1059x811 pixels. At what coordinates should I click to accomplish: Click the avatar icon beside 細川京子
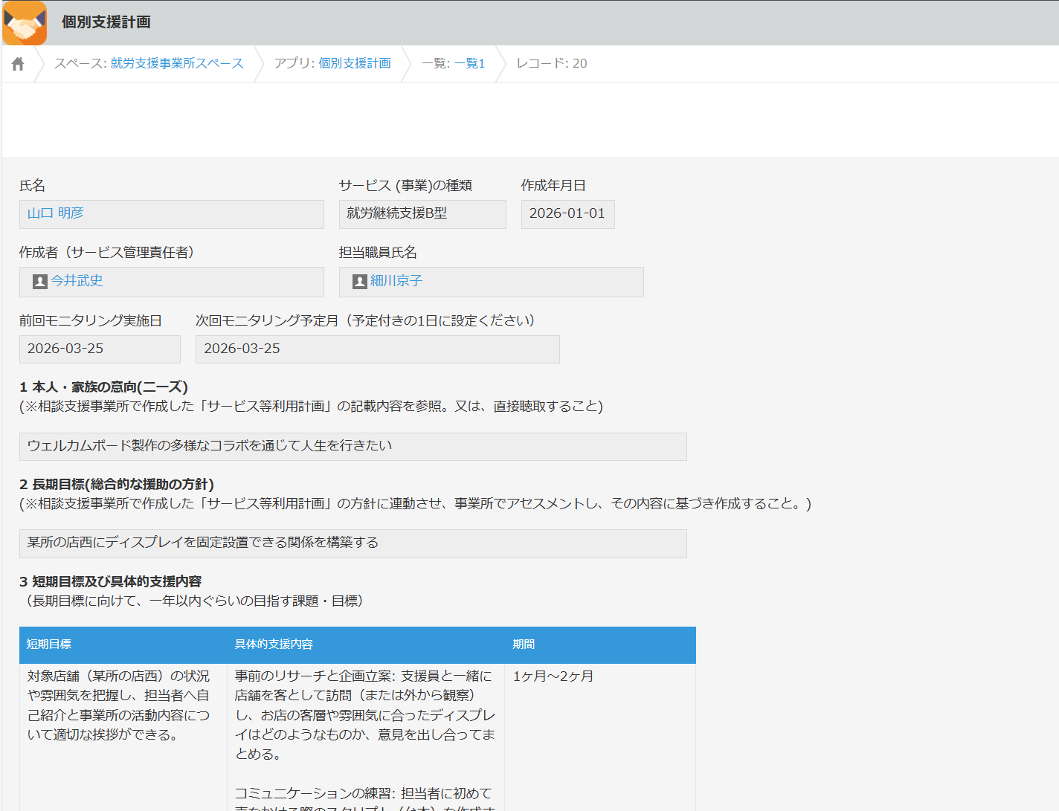[358, 281]
